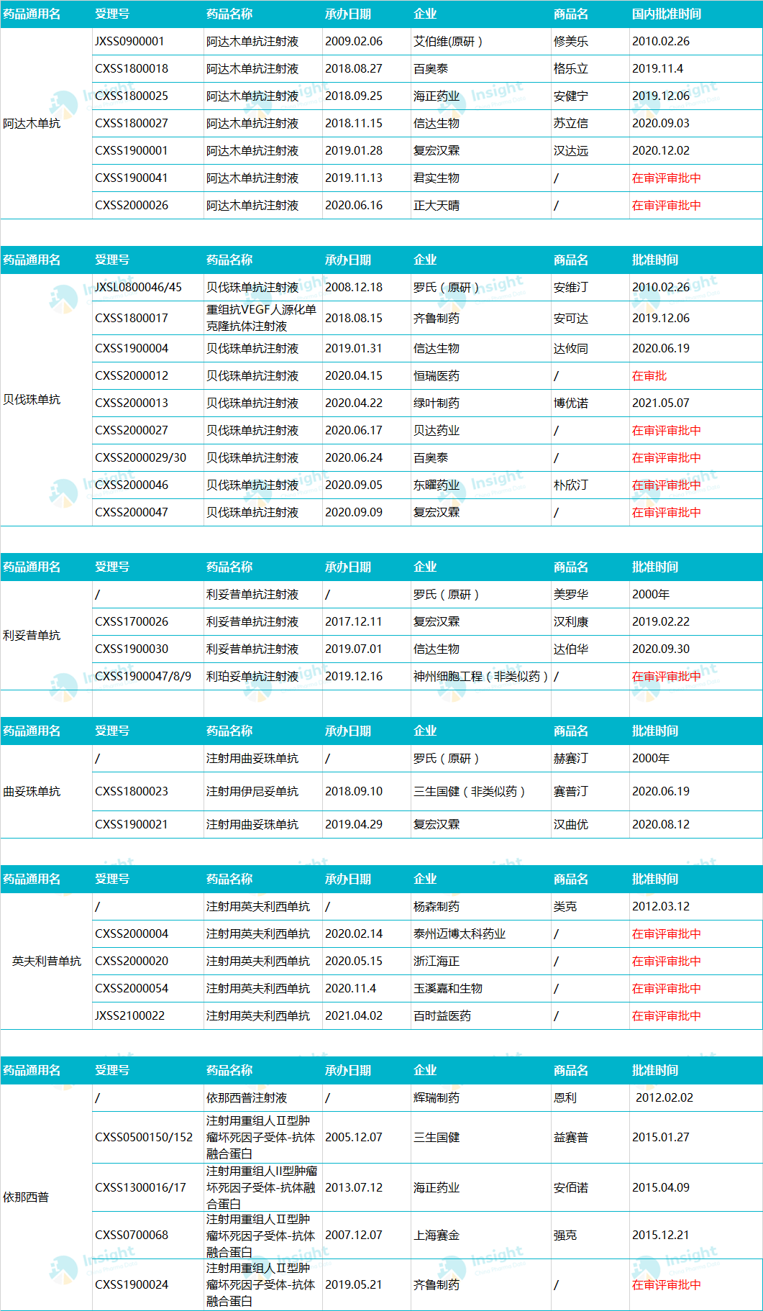Select generic name 英夫利昔单抗

[47, 961]
